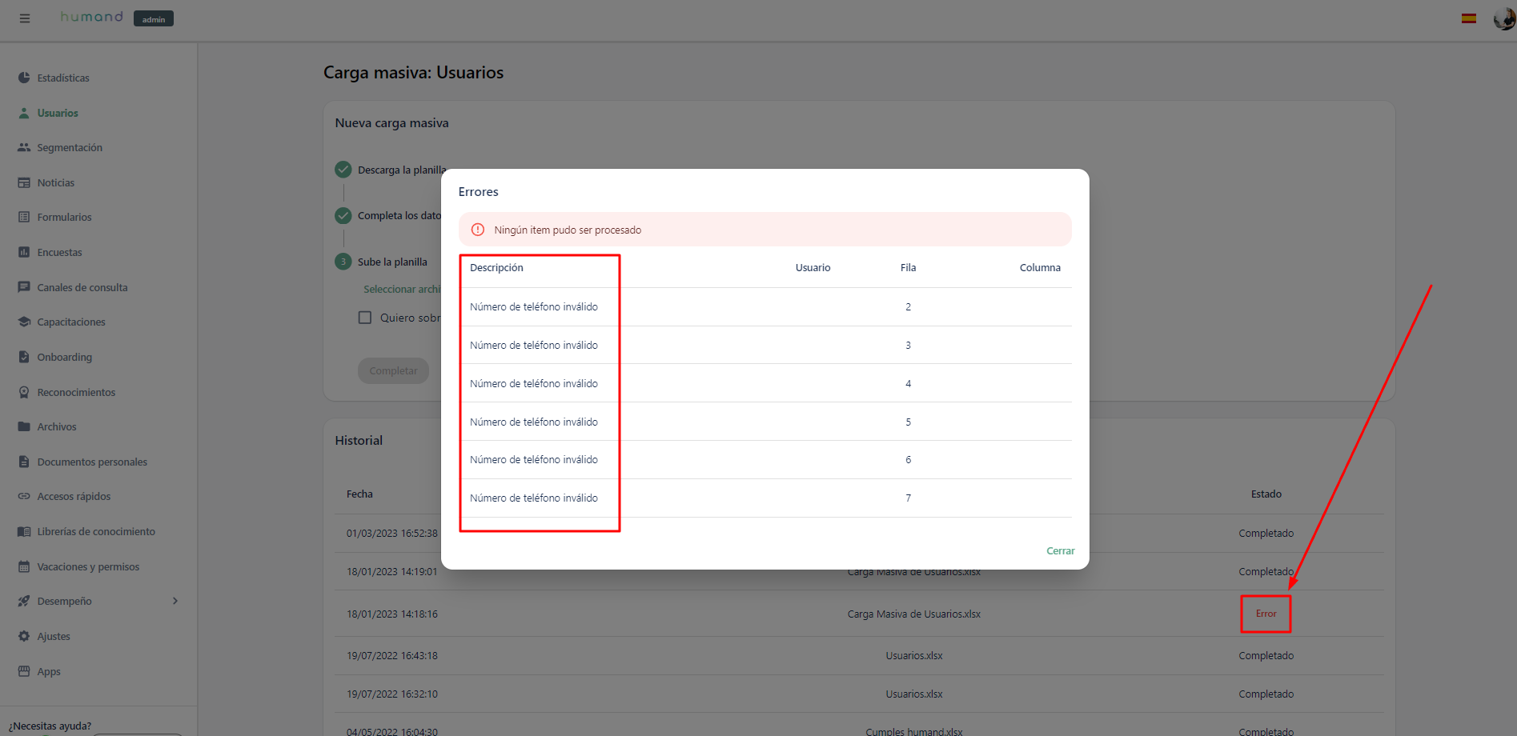Click the Segmentación group icon
Image resolution: width=1517 pixels, height=736 pixels.
tap(24, 147)
